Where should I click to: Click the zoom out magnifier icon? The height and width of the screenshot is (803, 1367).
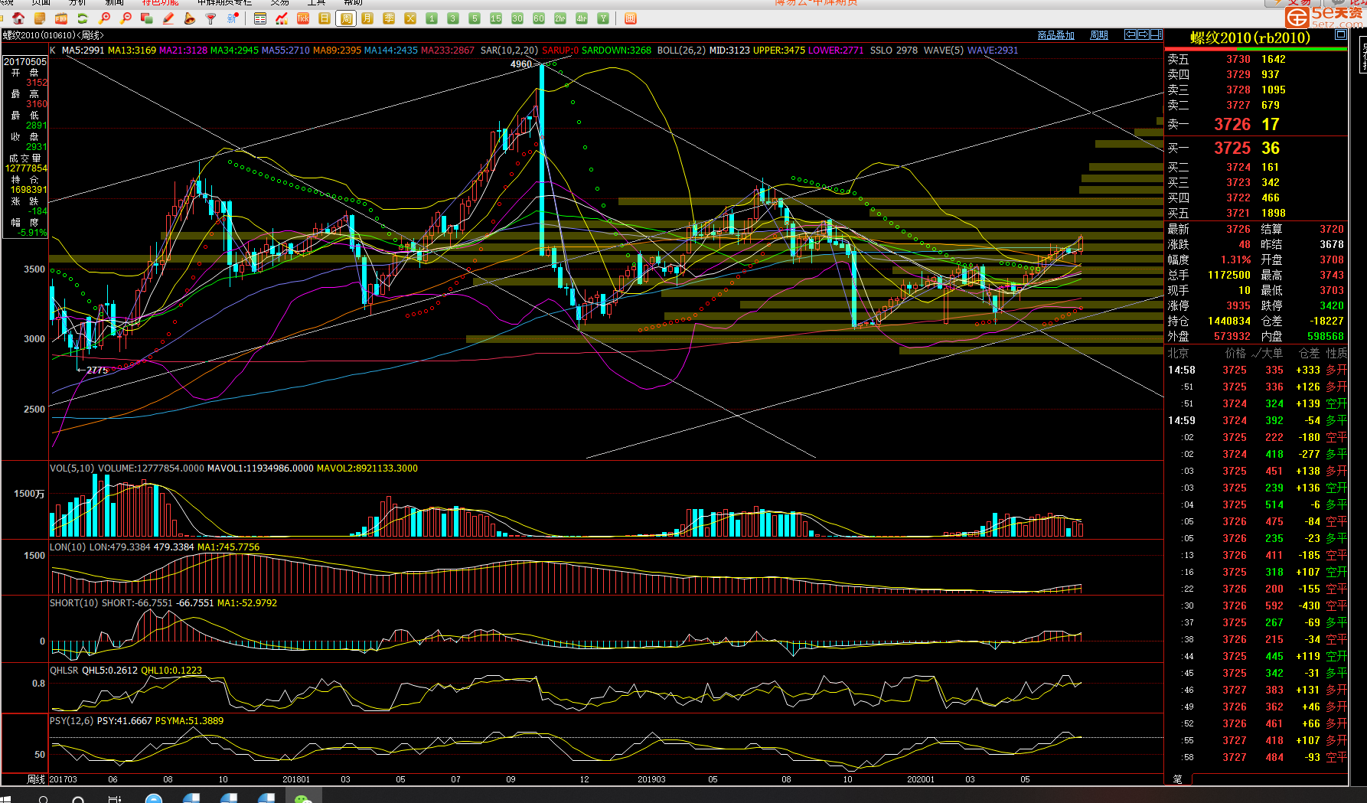[126, 18]
